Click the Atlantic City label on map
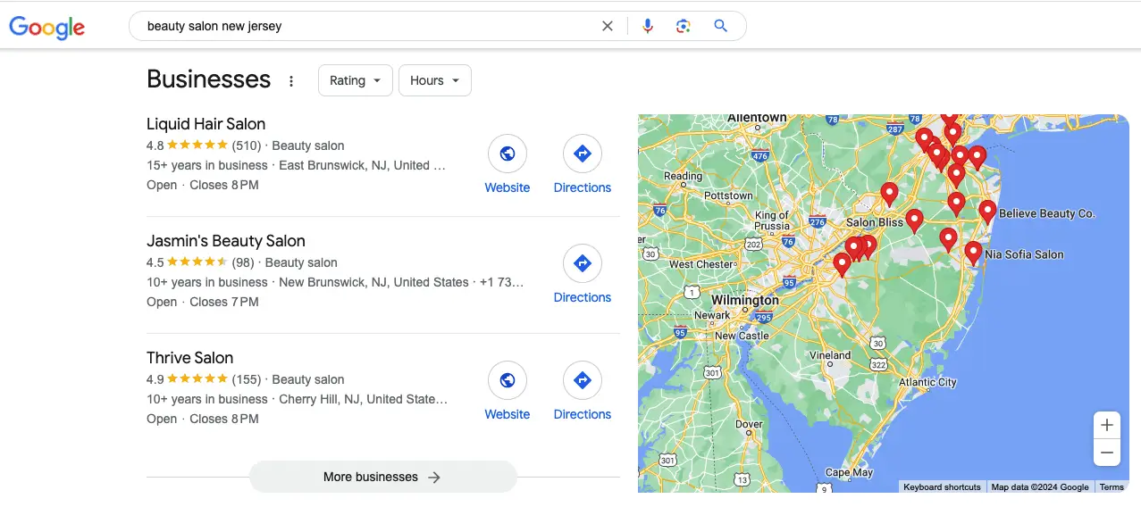 pyautogui.click(x=927, y=382)
